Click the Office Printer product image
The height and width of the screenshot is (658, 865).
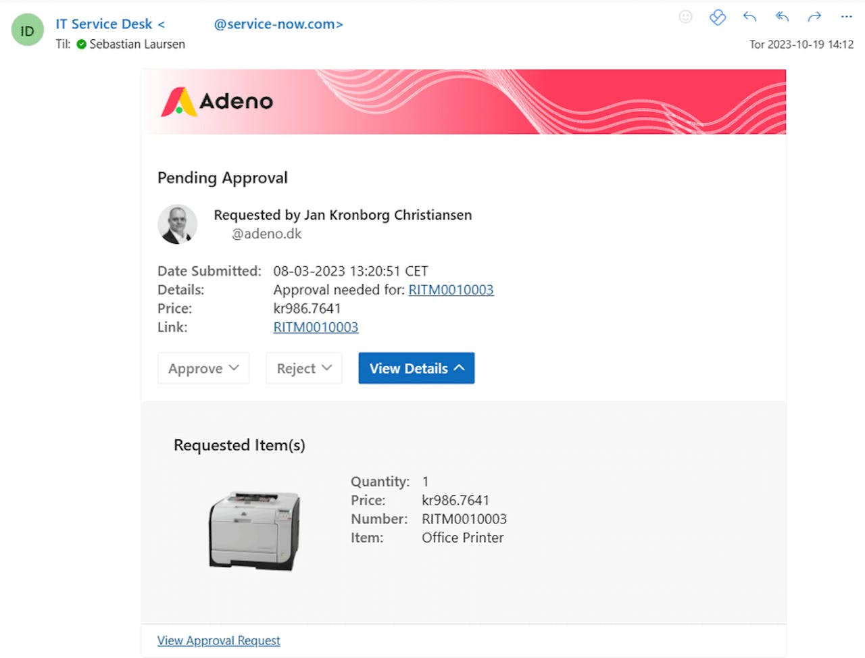click(254, 530)
